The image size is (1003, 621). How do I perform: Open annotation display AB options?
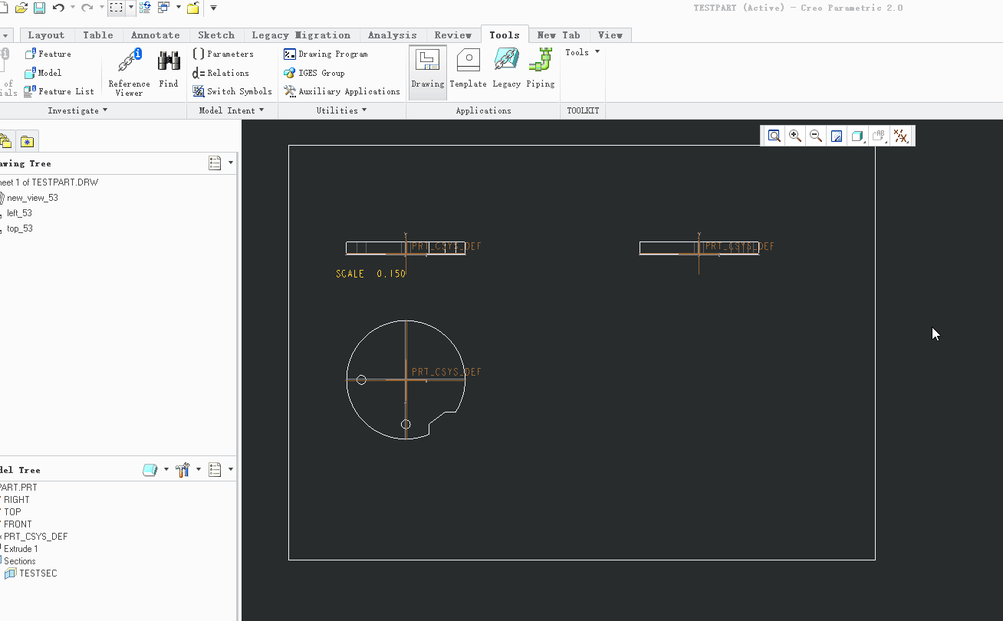[879, 136]
